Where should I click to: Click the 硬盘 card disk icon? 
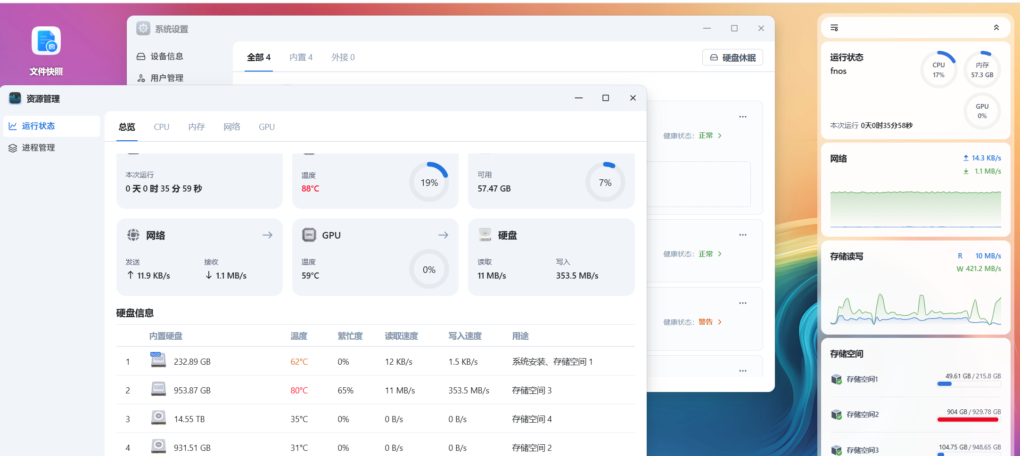[x=485, y=234]
